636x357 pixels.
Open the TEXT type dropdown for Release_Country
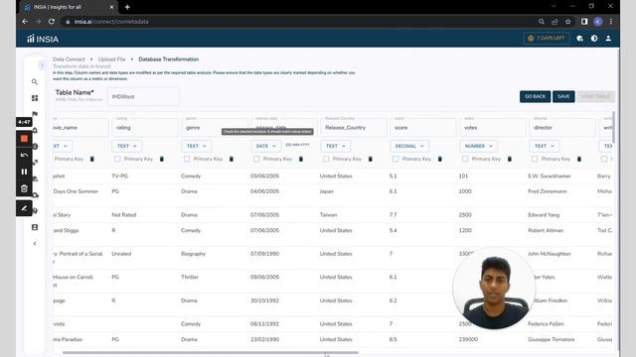(x=336, y=146)
